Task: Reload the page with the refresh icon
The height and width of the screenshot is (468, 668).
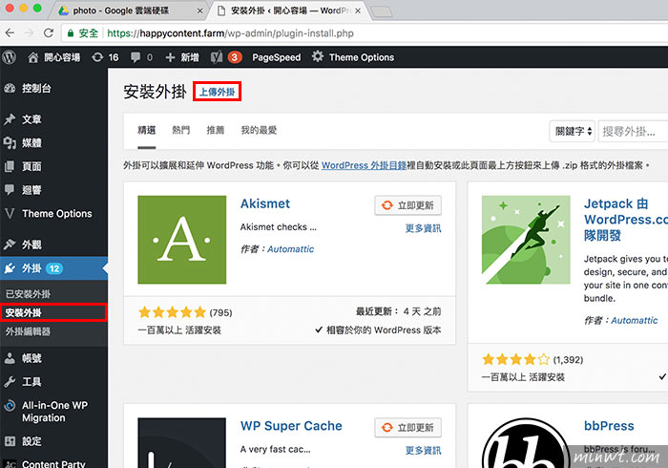Action: point(49,32)
